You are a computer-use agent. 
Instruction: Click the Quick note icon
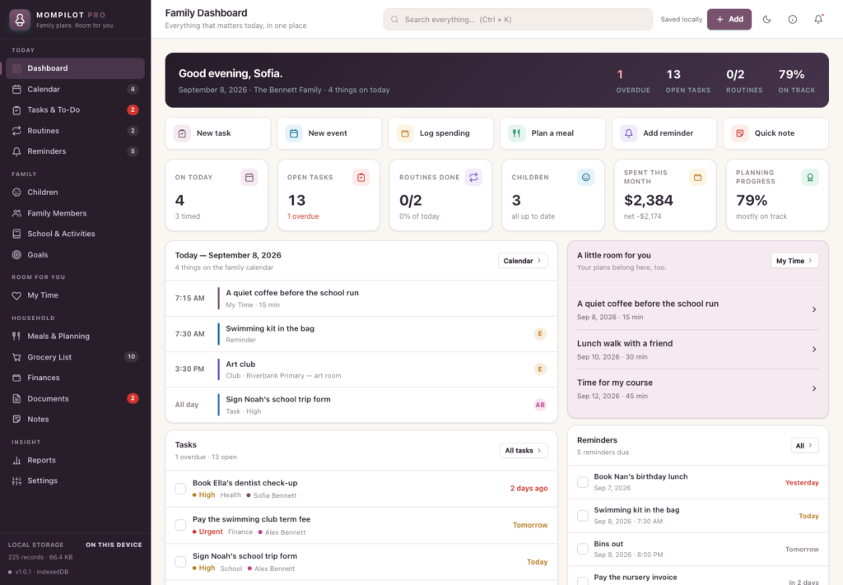pos(740,133)
